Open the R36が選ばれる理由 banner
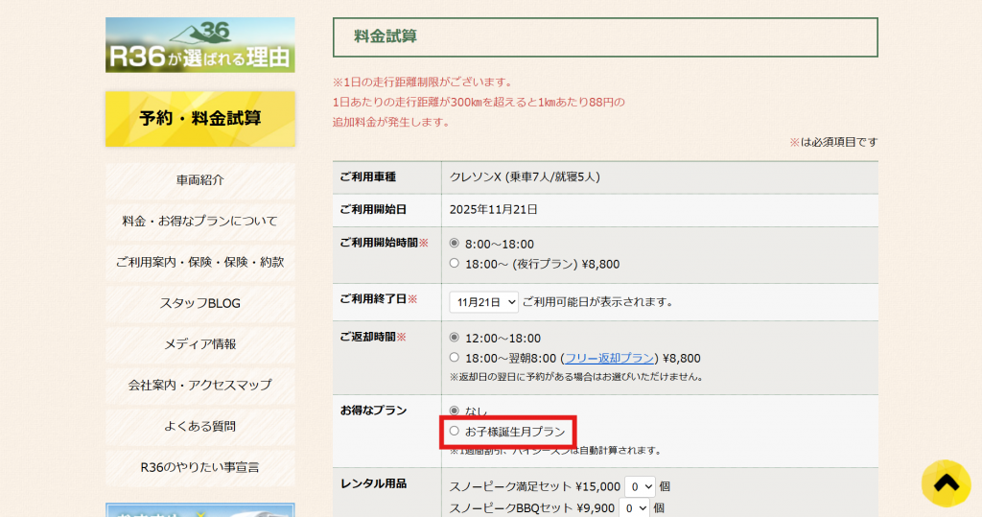Image resolution: width=982 pixels, height=517 pixels. click(200, 45)
